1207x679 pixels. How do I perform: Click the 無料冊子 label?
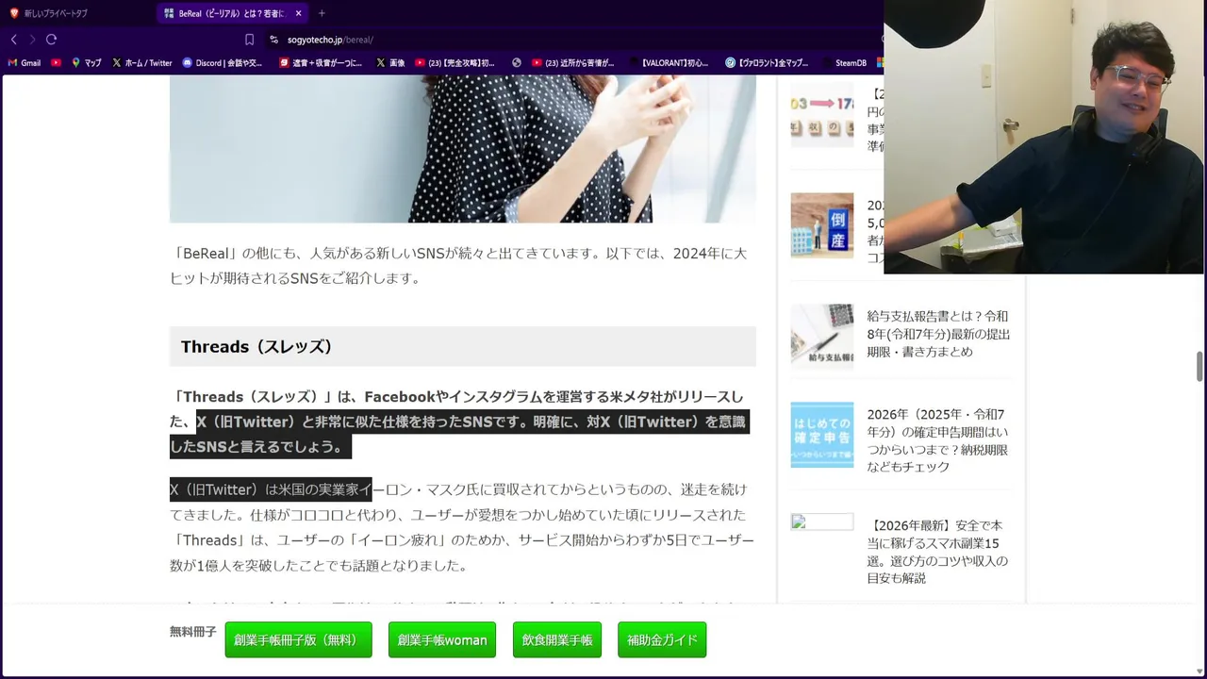coord(193,632)
